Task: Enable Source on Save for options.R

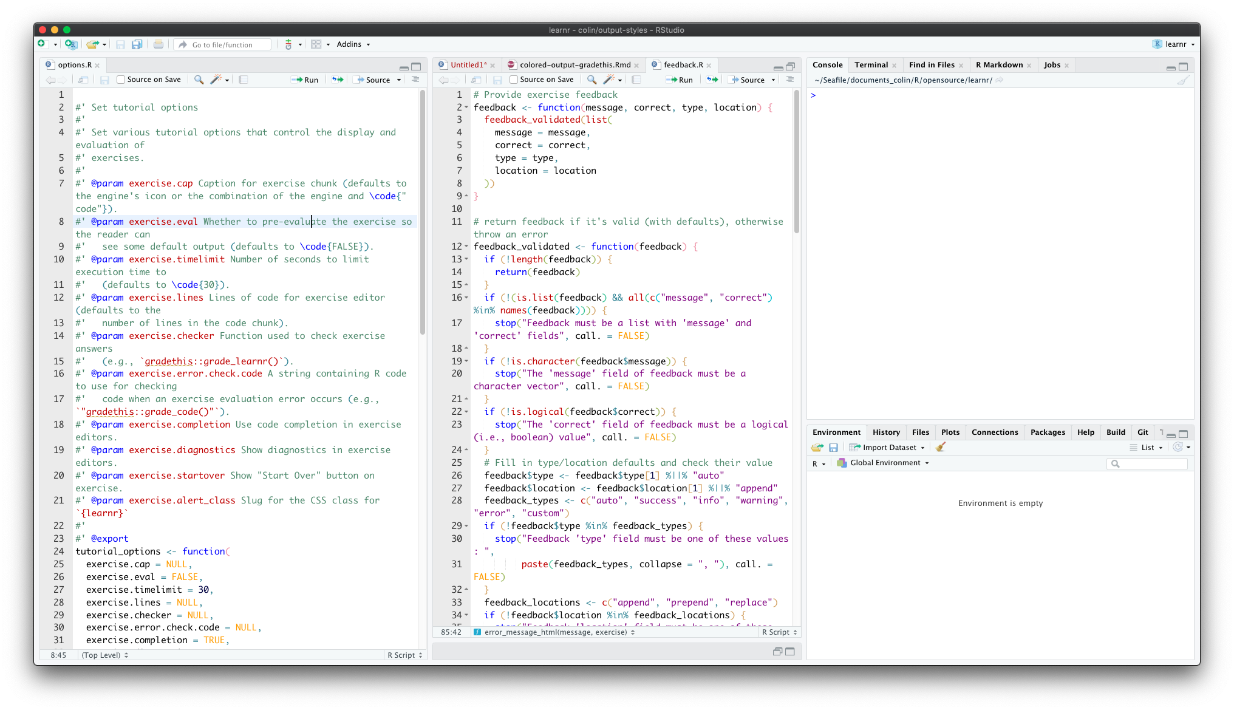Action: [x=121, y=79]
